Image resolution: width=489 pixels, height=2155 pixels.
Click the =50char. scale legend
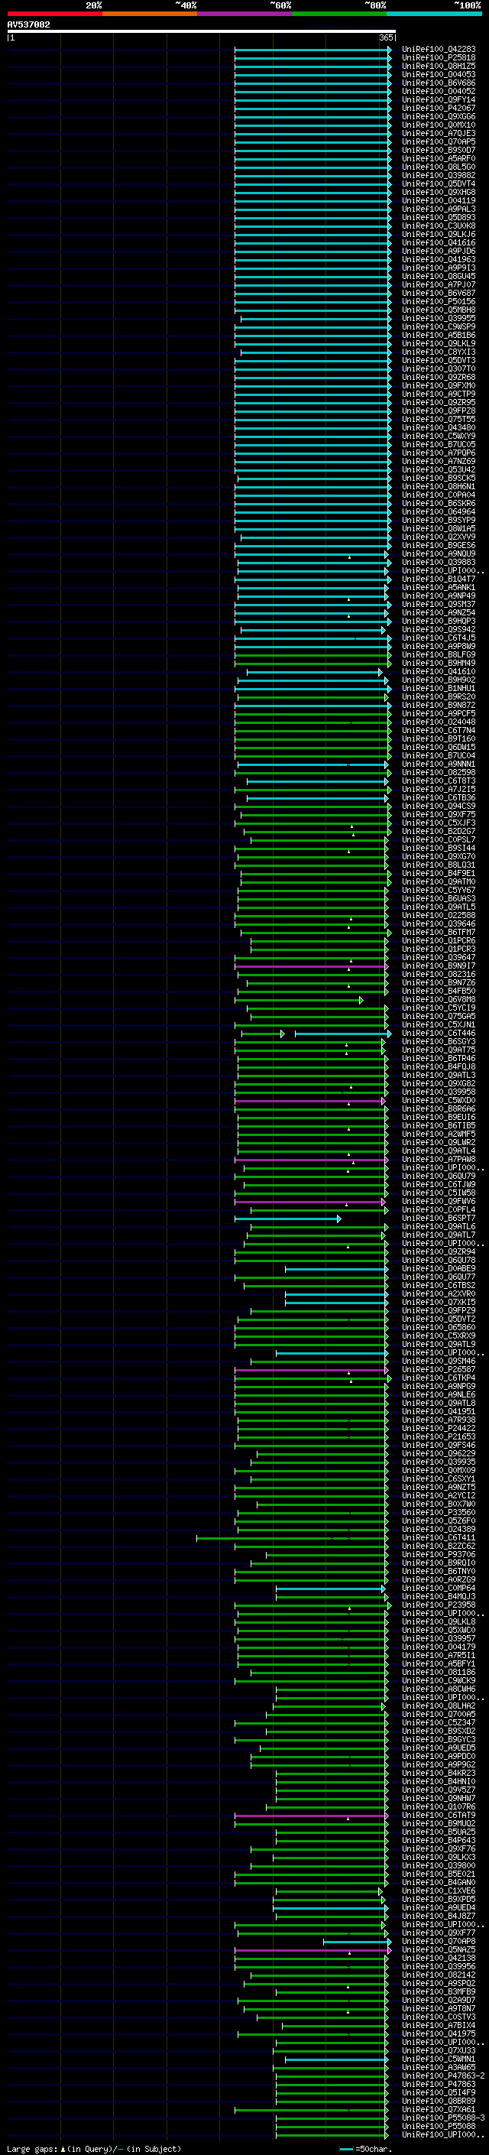tap(366, 2148)
